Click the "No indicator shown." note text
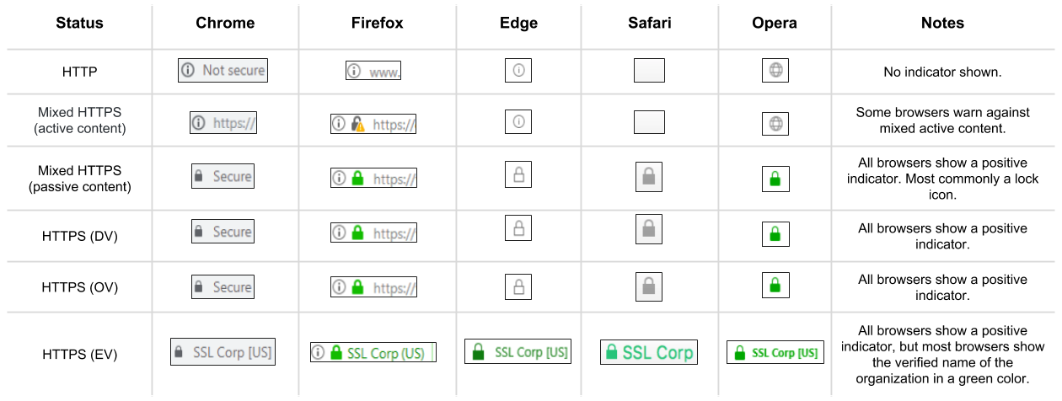This screenshot has width=1062, height=401. click(x=942, y=72)
